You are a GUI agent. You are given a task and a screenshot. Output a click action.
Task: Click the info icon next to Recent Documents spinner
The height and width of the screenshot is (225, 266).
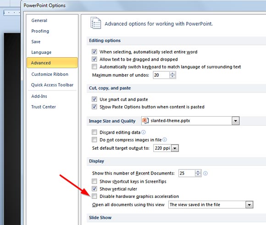(x=205, y=173)
